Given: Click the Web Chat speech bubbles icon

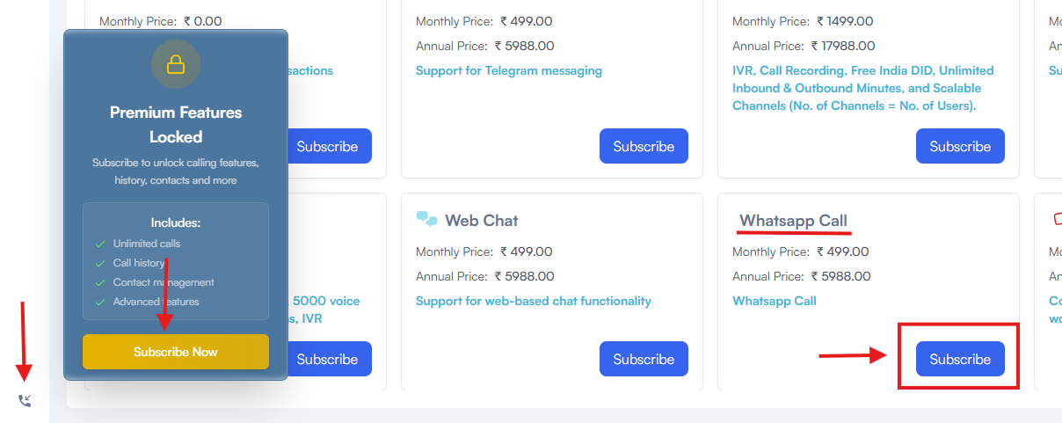Looking at the screenshot, I should click(427, 220).
